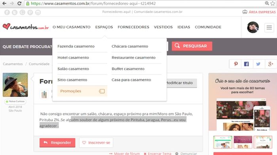Click the browser back arrow
Image resolution: width=277 pixels, height=155 pixels.
coord(4,3)
